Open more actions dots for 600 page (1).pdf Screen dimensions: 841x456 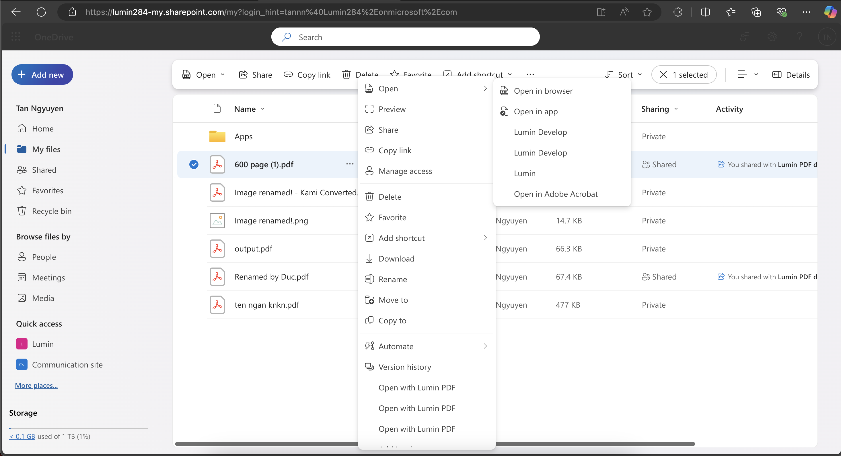(350, 164)
